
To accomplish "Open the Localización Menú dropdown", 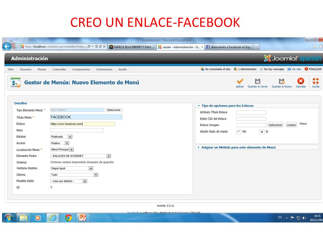I will [x=62, y=150].
